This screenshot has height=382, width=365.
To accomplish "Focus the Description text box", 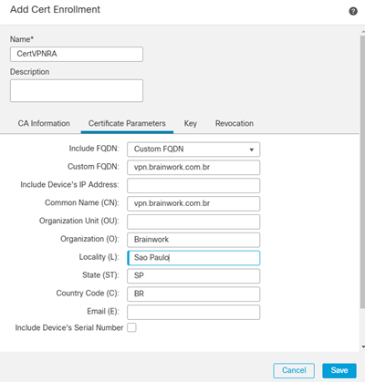I will coord(77,90).
